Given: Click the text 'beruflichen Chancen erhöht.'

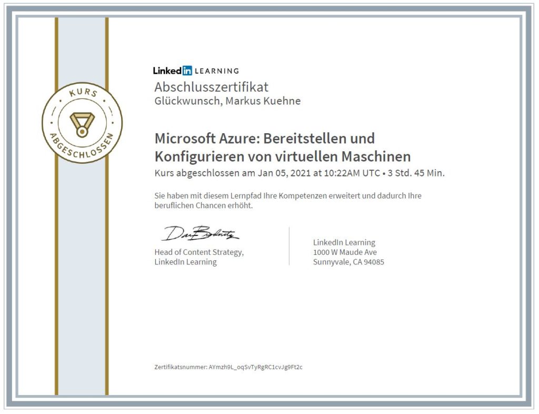Looking at the screenshot, I should pos(204,205).
